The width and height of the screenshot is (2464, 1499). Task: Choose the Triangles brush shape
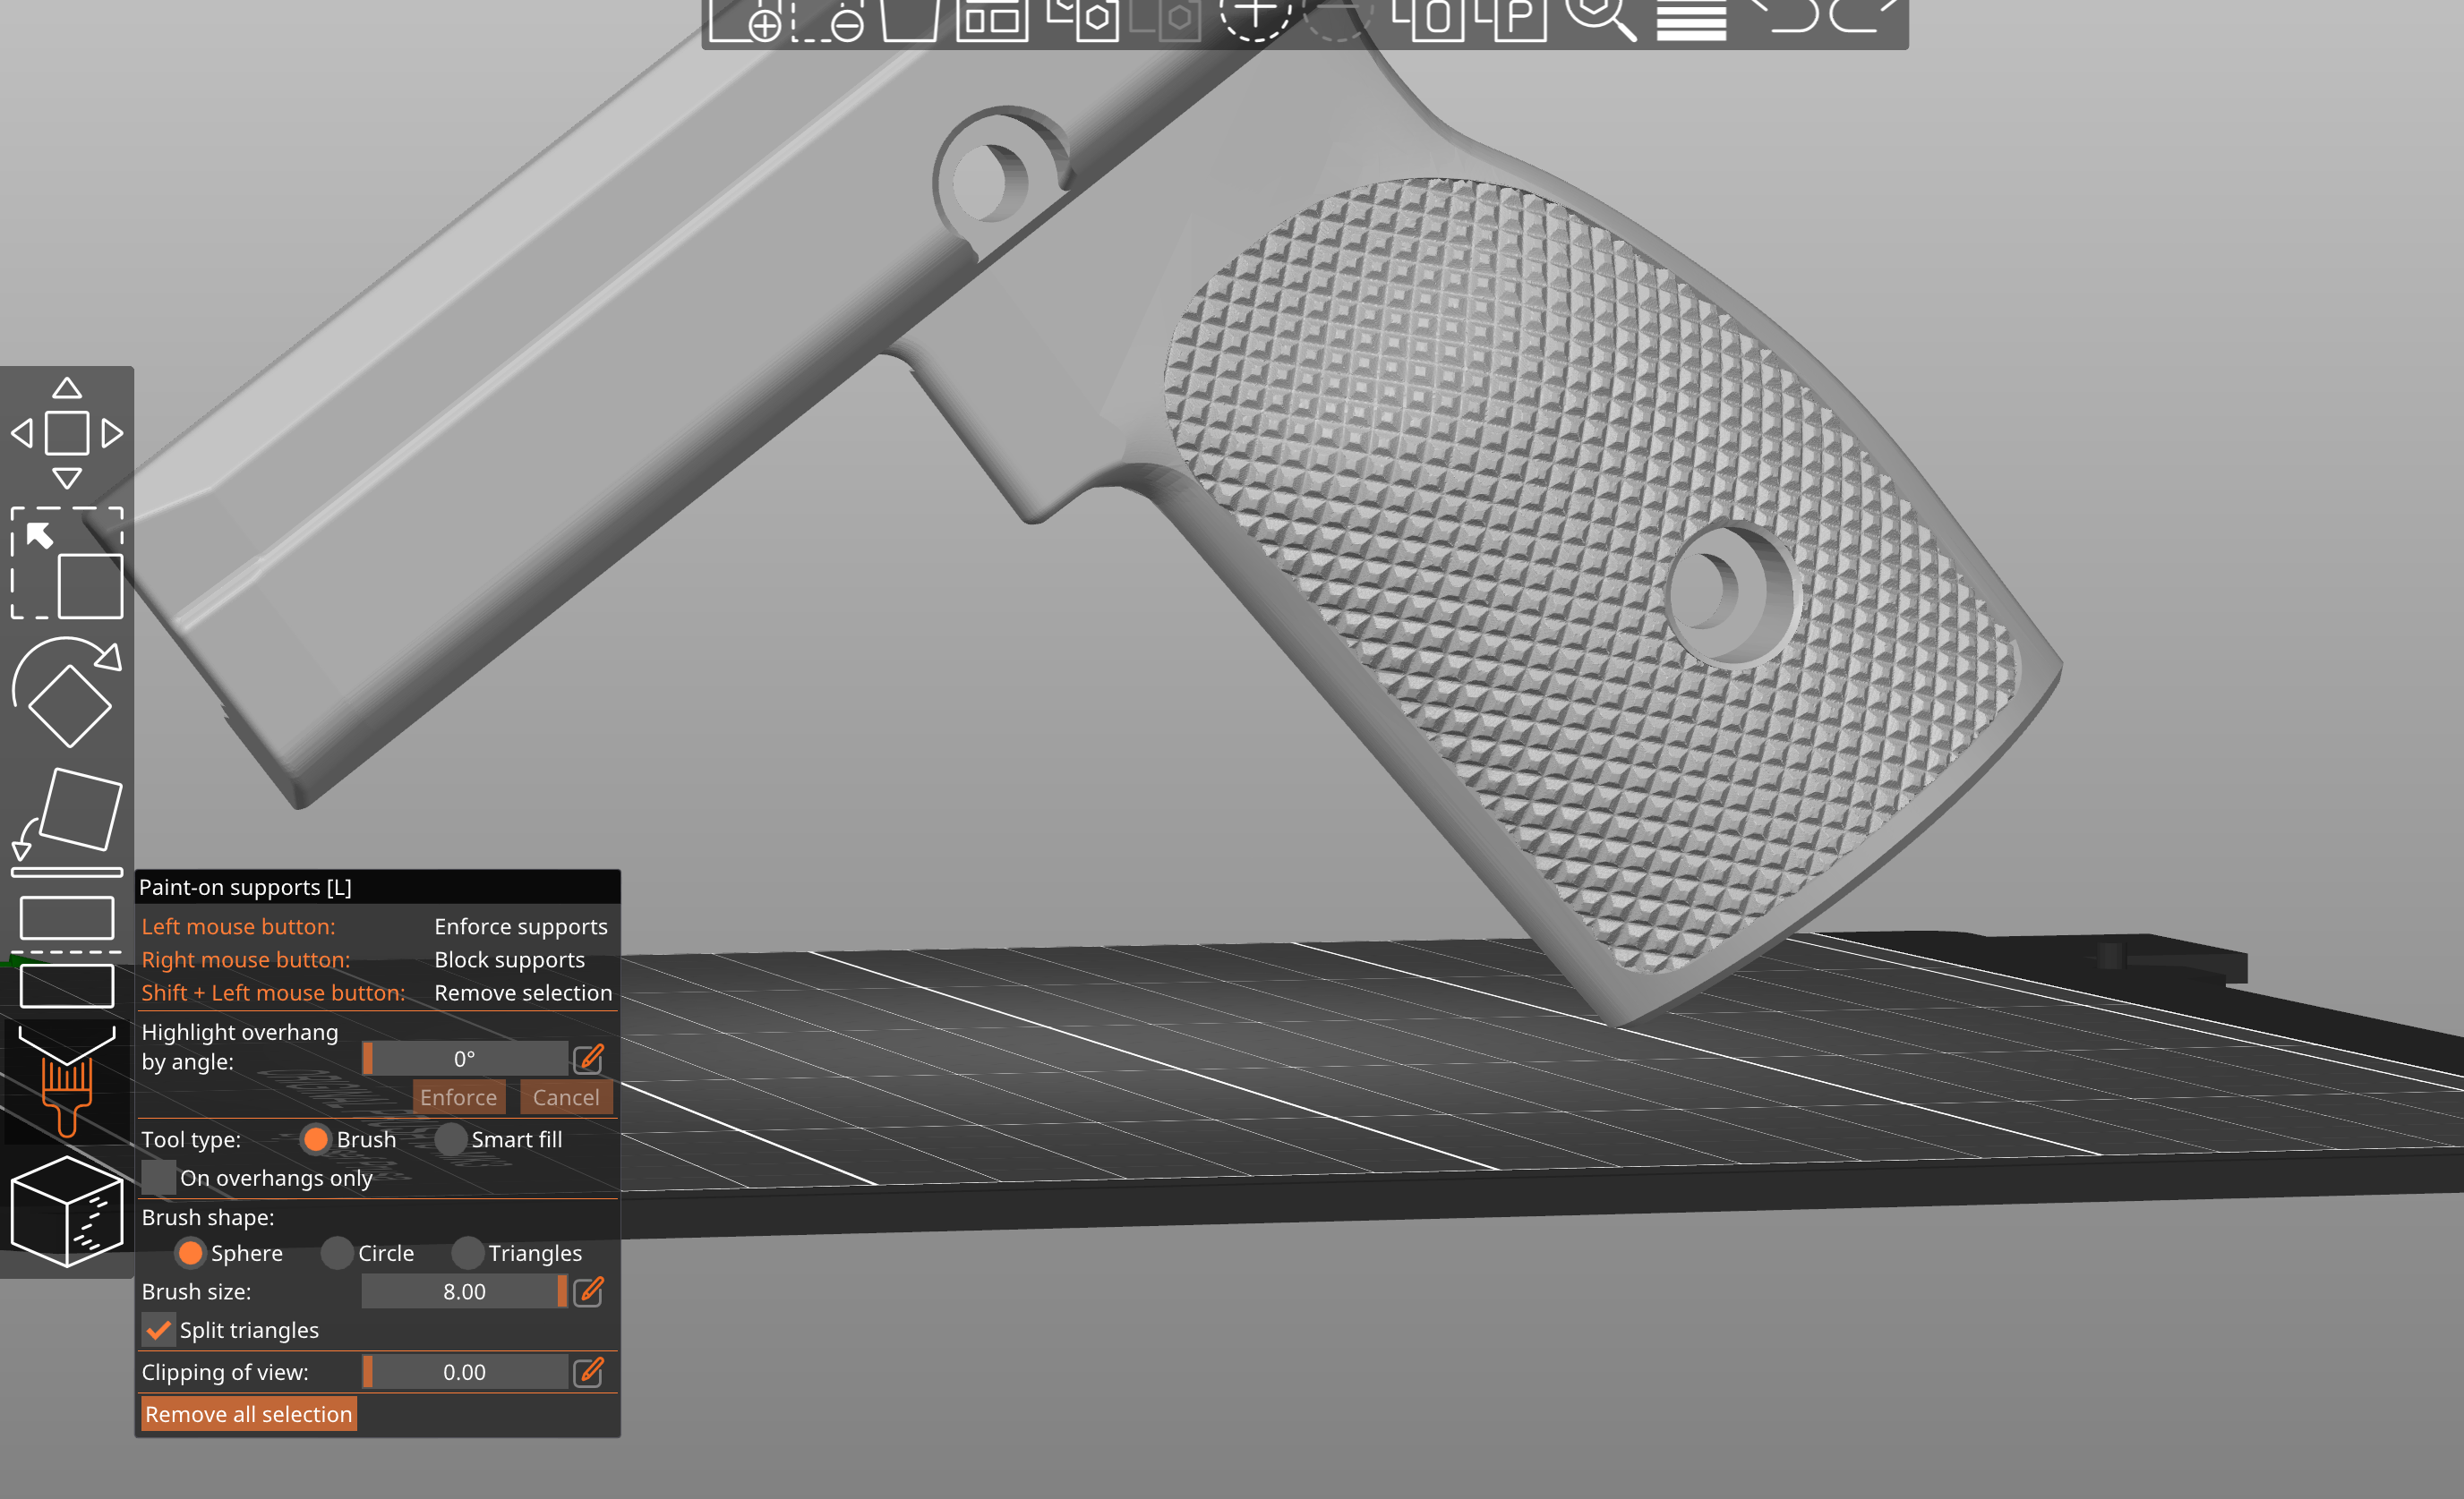pos(467,1252)
